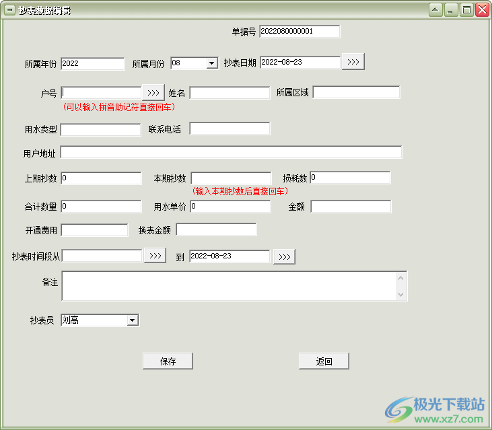Close the 抄表数据编辑 window

[x=483, y=10]
